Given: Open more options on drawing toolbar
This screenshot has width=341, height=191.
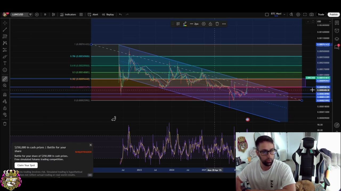Looking at the screenshot, I should 224,24.
